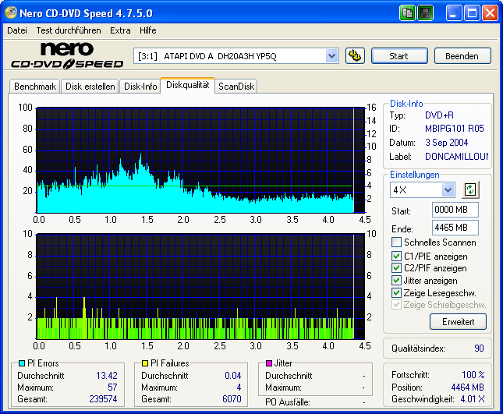Click the magenta Jitter color swatch
This screenshot has height=414, width=503.
tap(269, 363)
